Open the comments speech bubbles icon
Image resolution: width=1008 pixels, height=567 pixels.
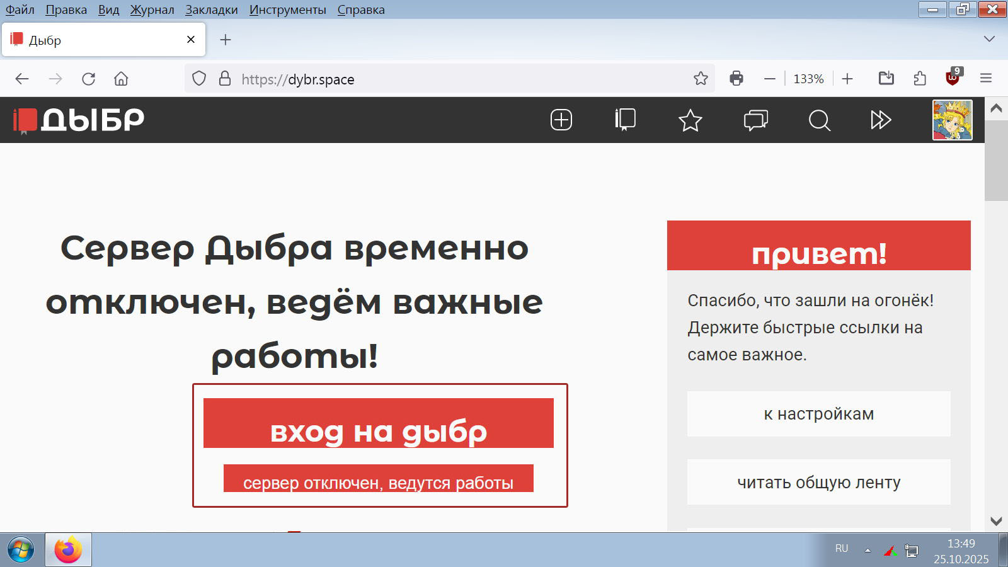point(755,120)
